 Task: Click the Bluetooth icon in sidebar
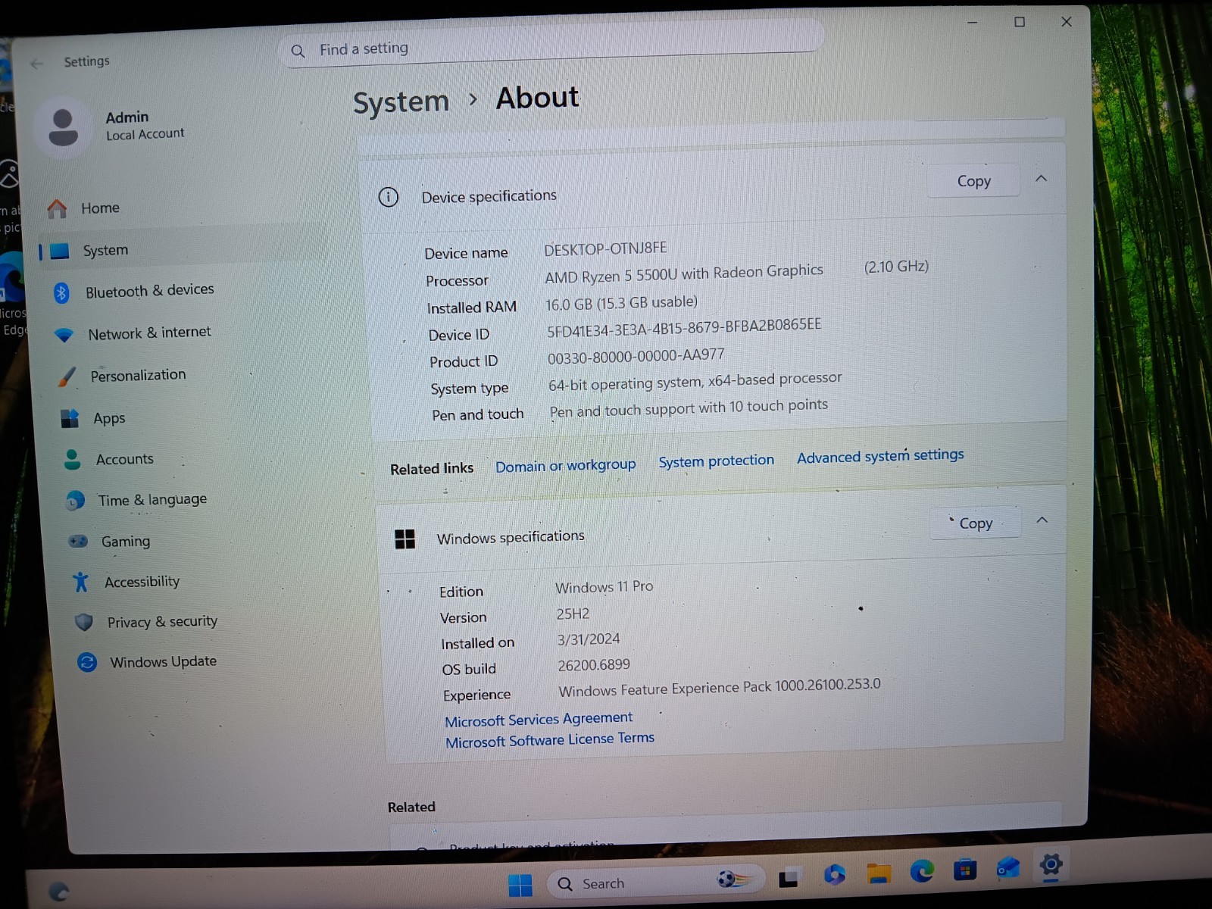(61, 292)
